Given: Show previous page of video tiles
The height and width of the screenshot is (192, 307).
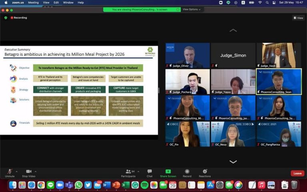Looking at the screenshot, I should point(233,30).
